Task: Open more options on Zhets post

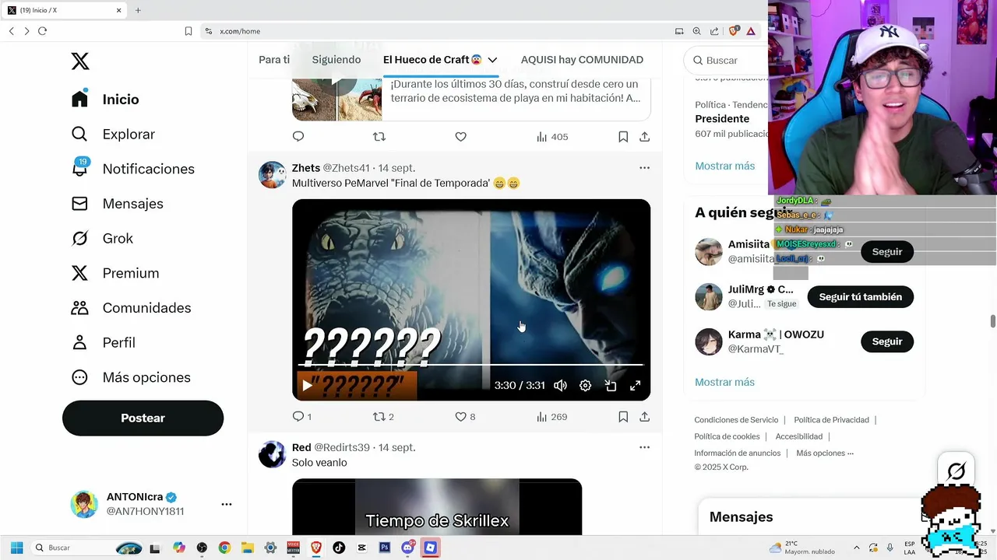Action: [644, 168]
